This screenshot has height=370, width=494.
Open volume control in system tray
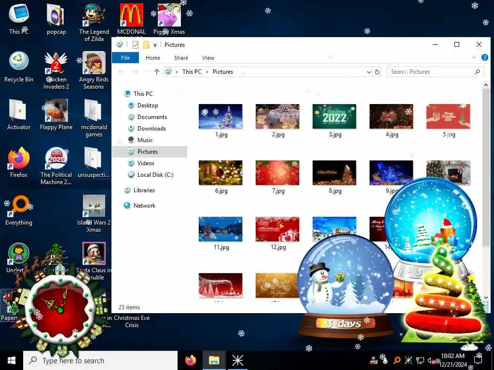tap(430, 360)
